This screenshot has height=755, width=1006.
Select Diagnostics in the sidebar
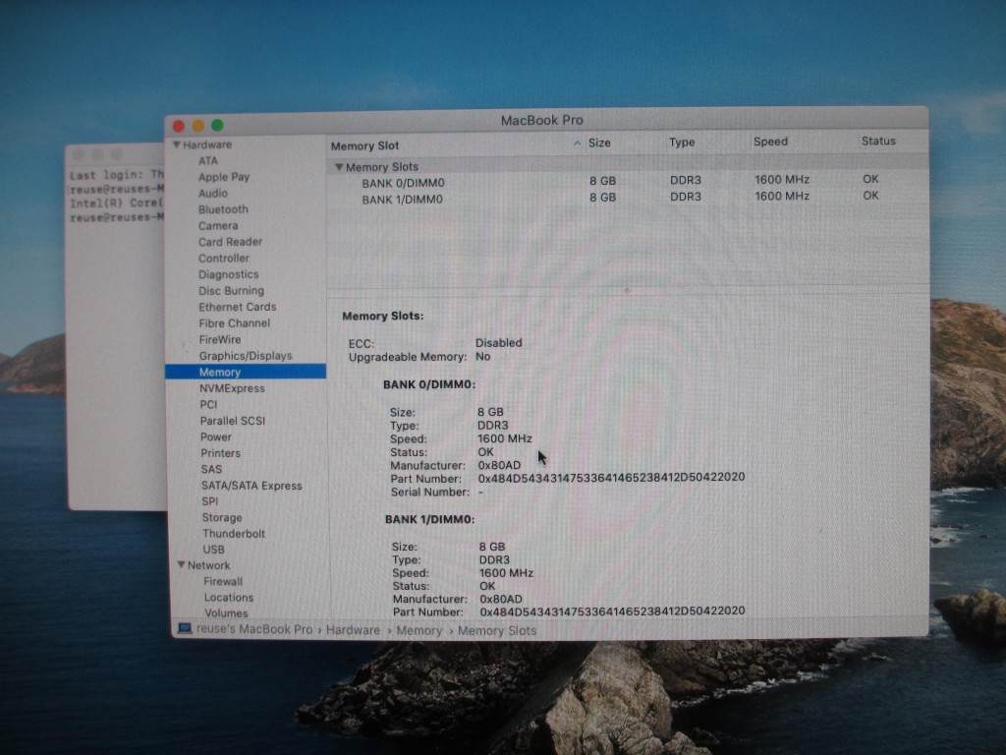[228, 275]
